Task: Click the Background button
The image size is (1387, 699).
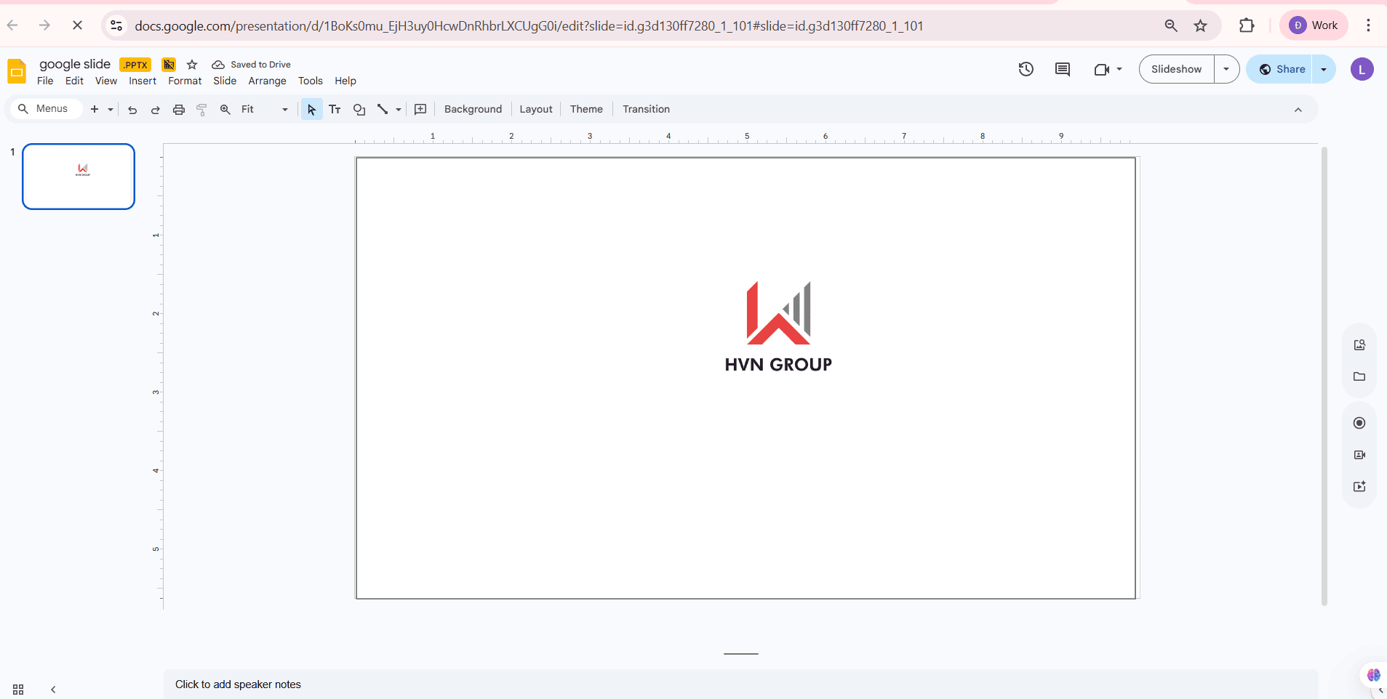Action: pos(473,110)
